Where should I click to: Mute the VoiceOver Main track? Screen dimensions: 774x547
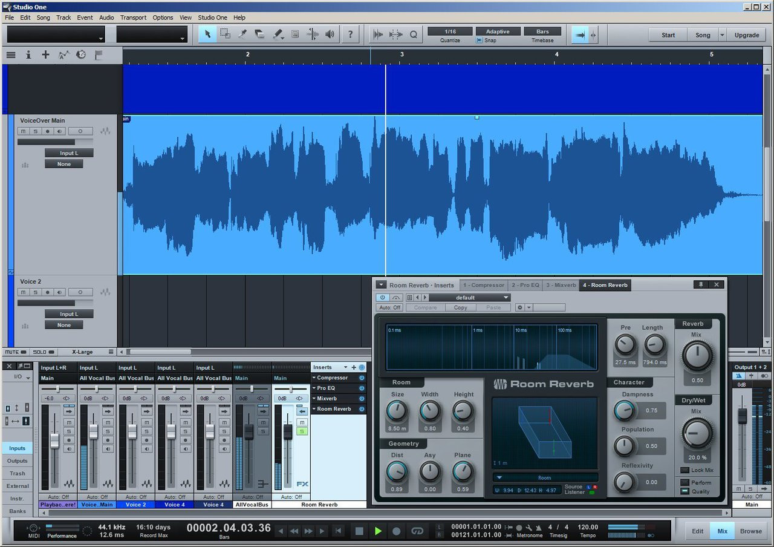pyautogui.click(x=24, y=131)
